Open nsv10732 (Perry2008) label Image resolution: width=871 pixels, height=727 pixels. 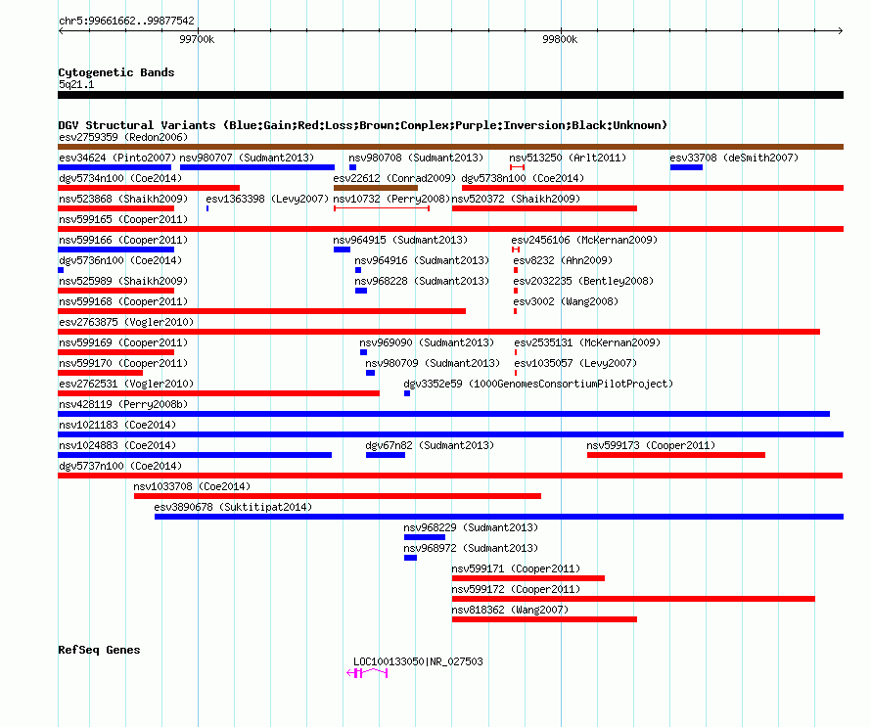pos(391,199)
